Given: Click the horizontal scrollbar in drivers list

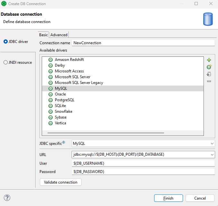Looking at the screenshot, I should coord(106,133).
